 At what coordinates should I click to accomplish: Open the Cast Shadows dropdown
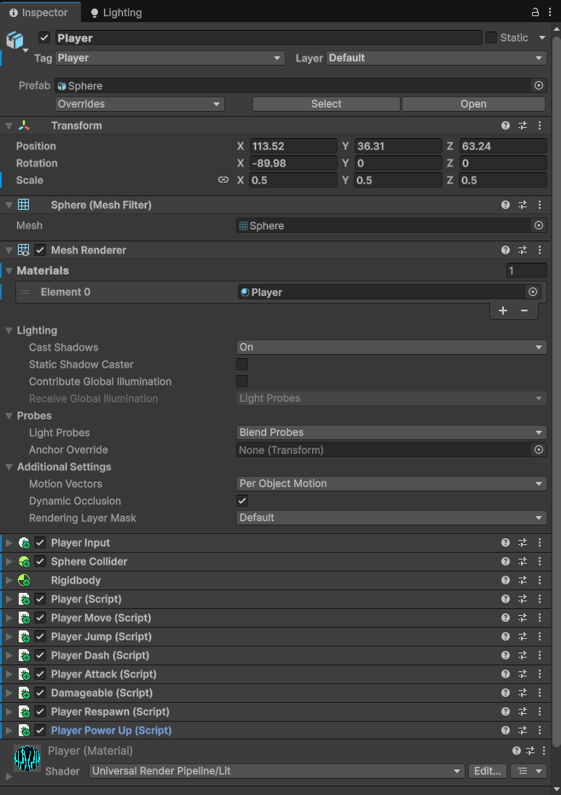tap(391, 347)
